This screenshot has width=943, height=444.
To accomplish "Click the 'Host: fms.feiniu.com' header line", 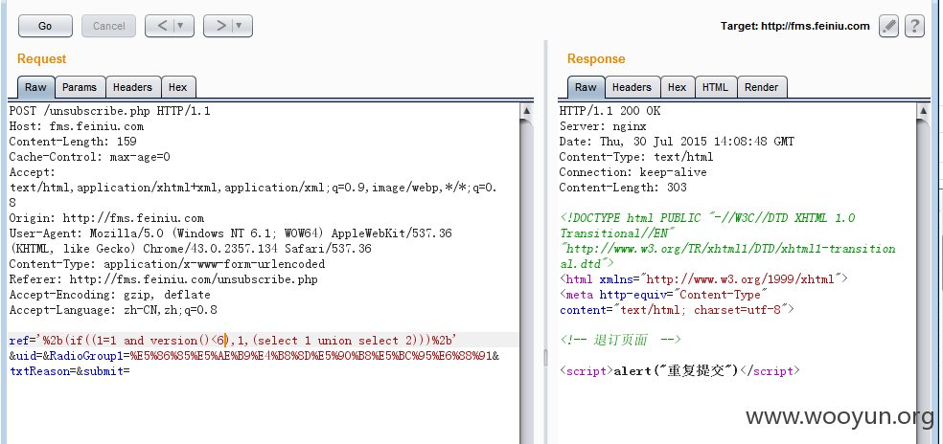I will coord(77,126).
